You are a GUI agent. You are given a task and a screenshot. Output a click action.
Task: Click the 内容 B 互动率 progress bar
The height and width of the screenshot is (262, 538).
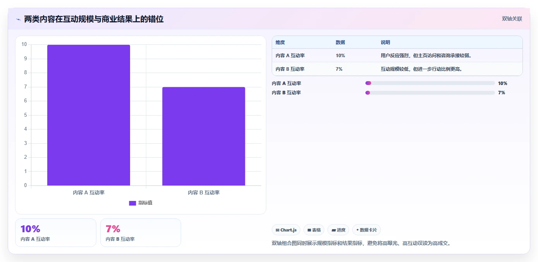click(x=430, y=93)
